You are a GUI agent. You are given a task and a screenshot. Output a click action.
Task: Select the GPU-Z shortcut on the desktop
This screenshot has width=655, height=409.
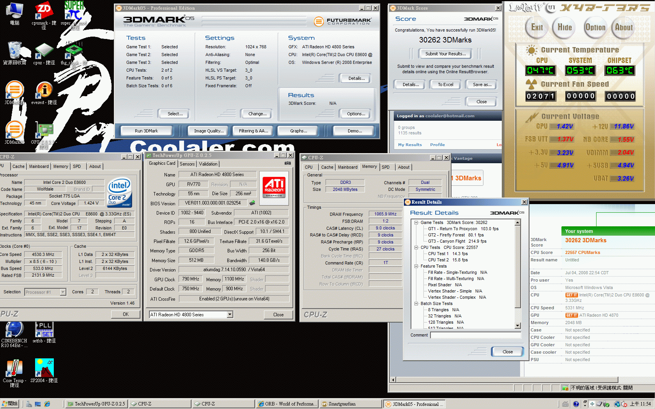[44, 135]
